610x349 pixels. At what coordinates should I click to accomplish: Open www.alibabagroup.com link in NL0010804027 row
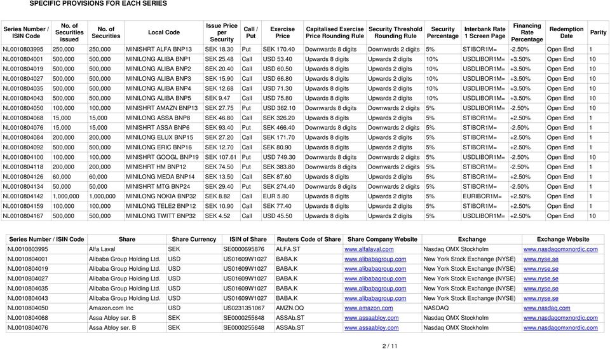[375, 278]
